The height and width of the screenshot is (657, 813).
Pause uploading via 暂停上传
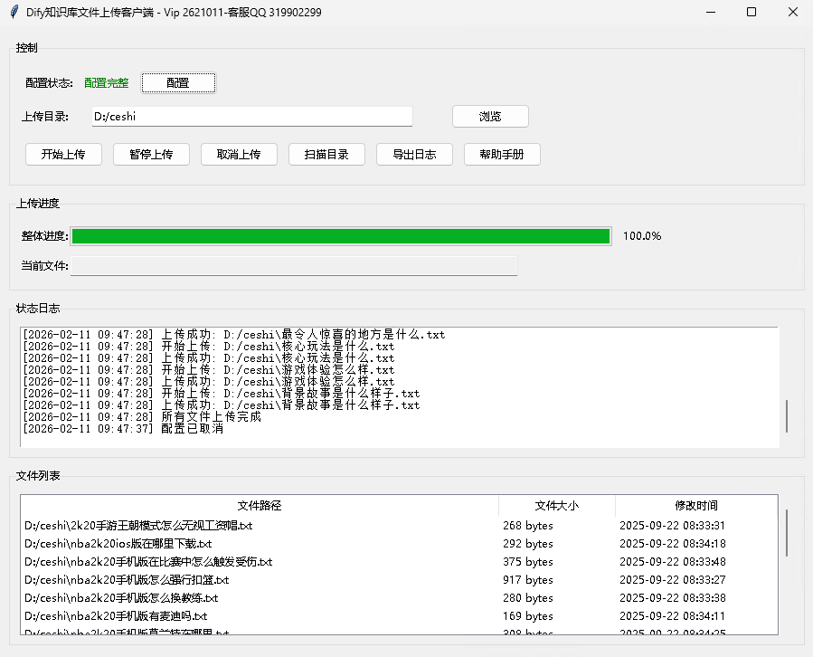point(150,154)
